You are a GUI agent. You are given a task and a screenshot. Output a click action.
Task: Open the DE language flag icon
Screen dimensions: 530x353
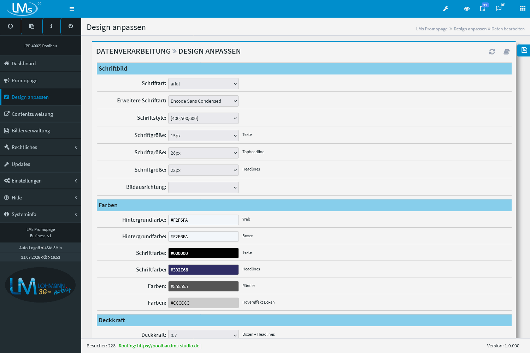coord(500,8)
